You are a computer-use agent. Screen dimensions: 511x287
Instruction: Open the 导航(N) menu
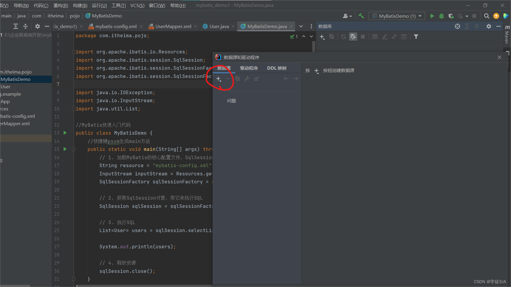(x=21, y=5)
